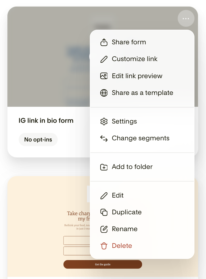206x279 pixels.
Task: Click the pencil icon next to Customize link
Action: [104, 59]
